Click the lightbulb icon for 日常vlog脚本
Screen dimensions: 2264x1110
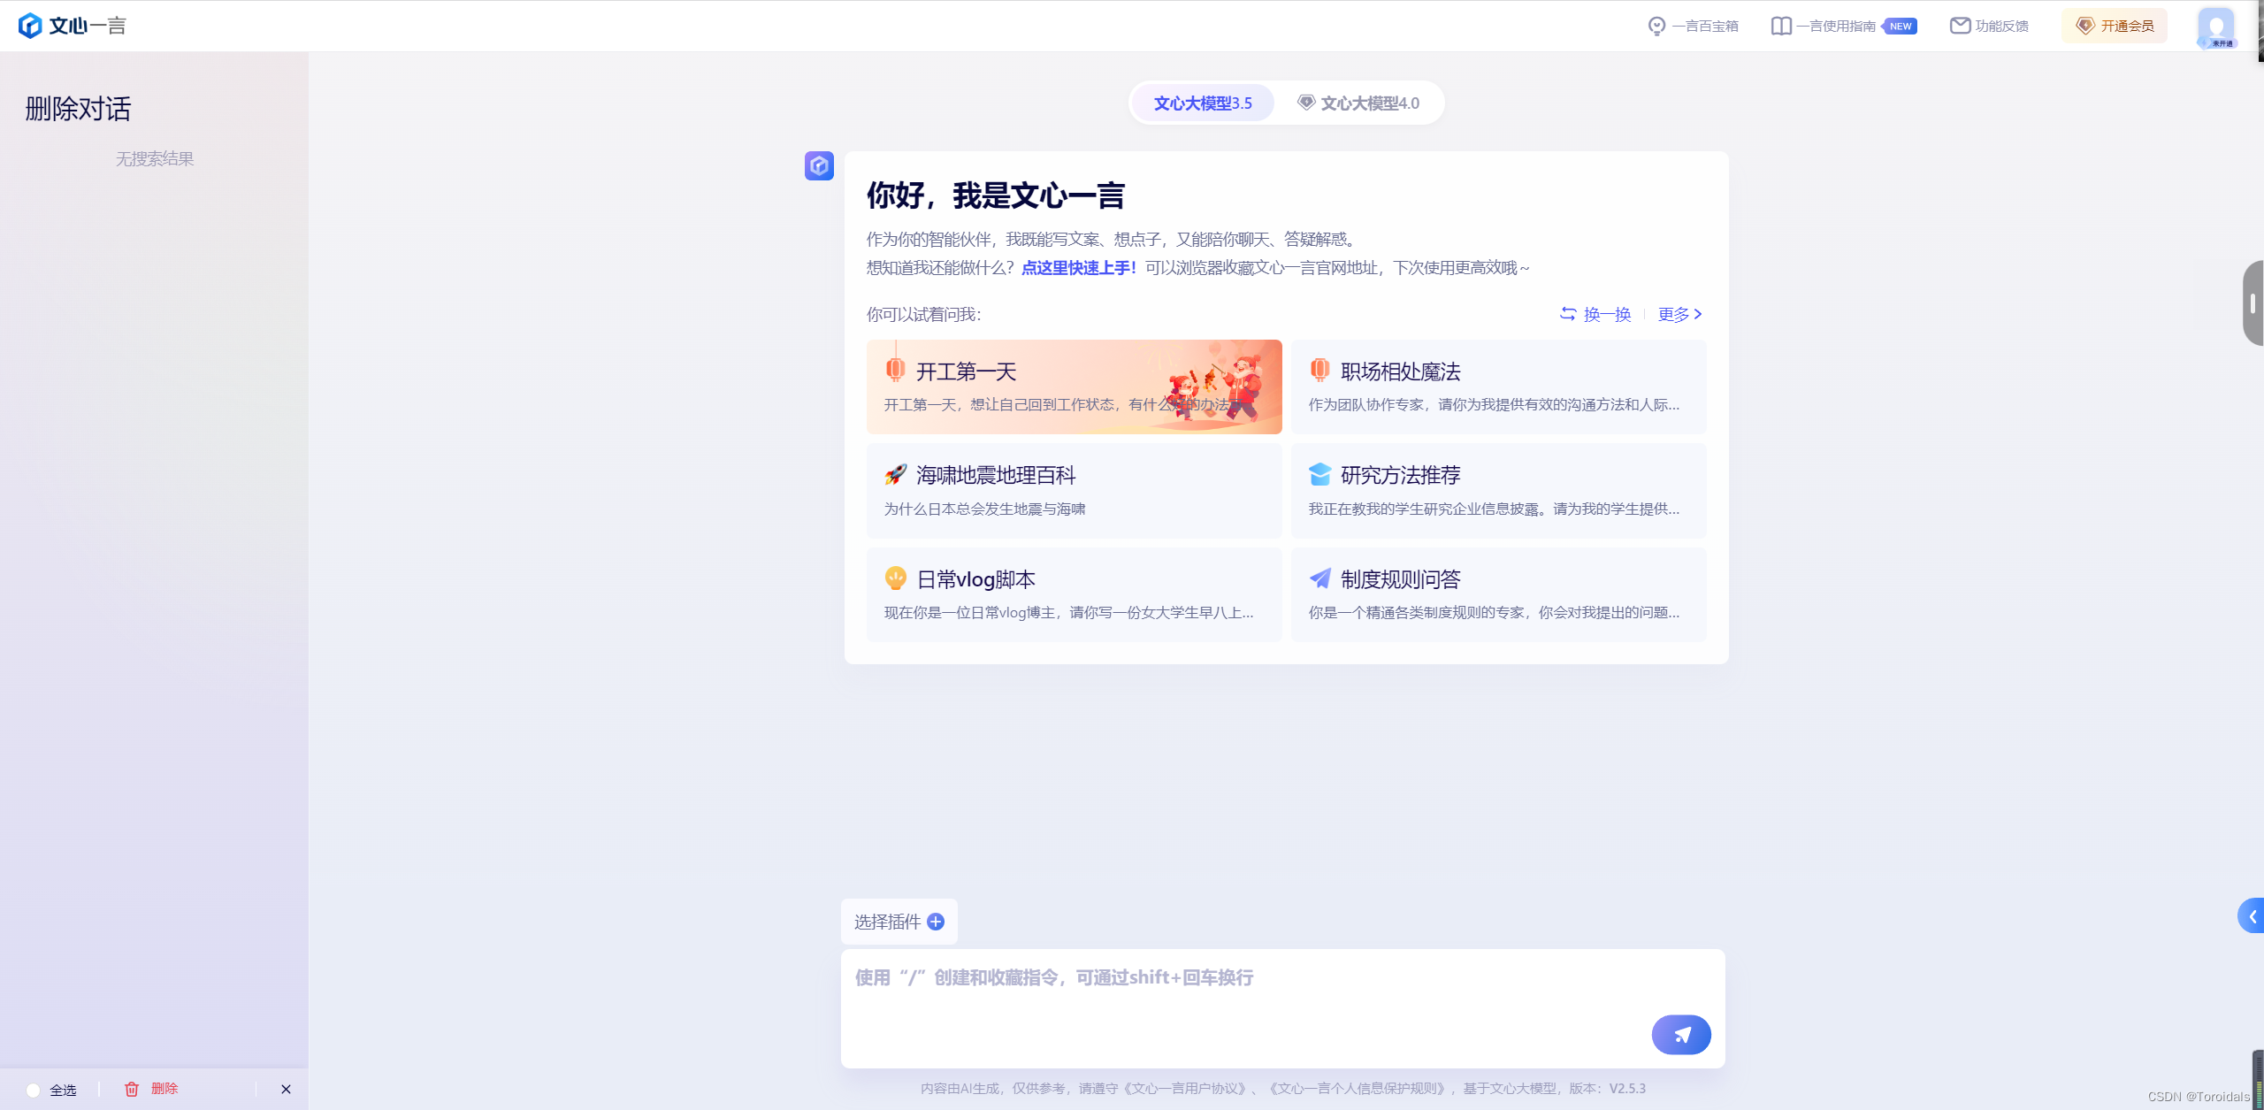(896, 578)
